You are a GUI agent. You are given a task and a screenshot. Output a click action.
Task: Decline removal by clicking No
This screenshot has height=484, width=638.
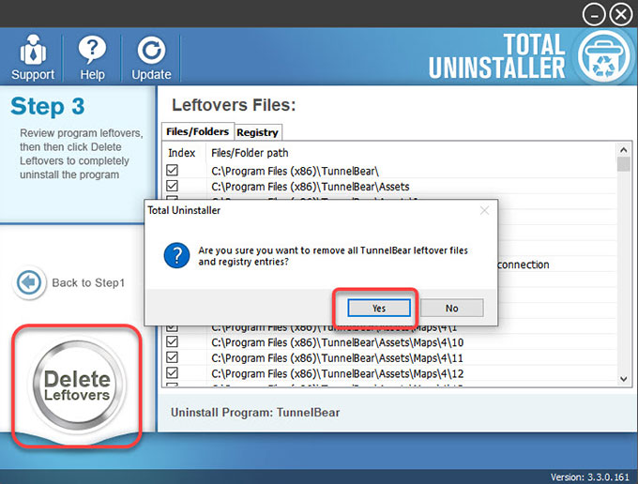point(451,308)
